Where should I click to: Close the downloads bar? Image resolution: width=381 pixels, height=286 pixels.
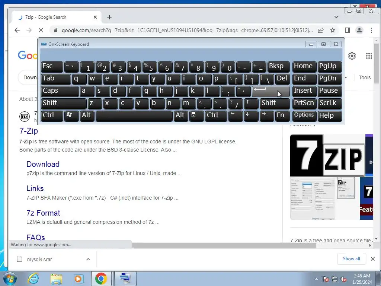tap(373, 259)
